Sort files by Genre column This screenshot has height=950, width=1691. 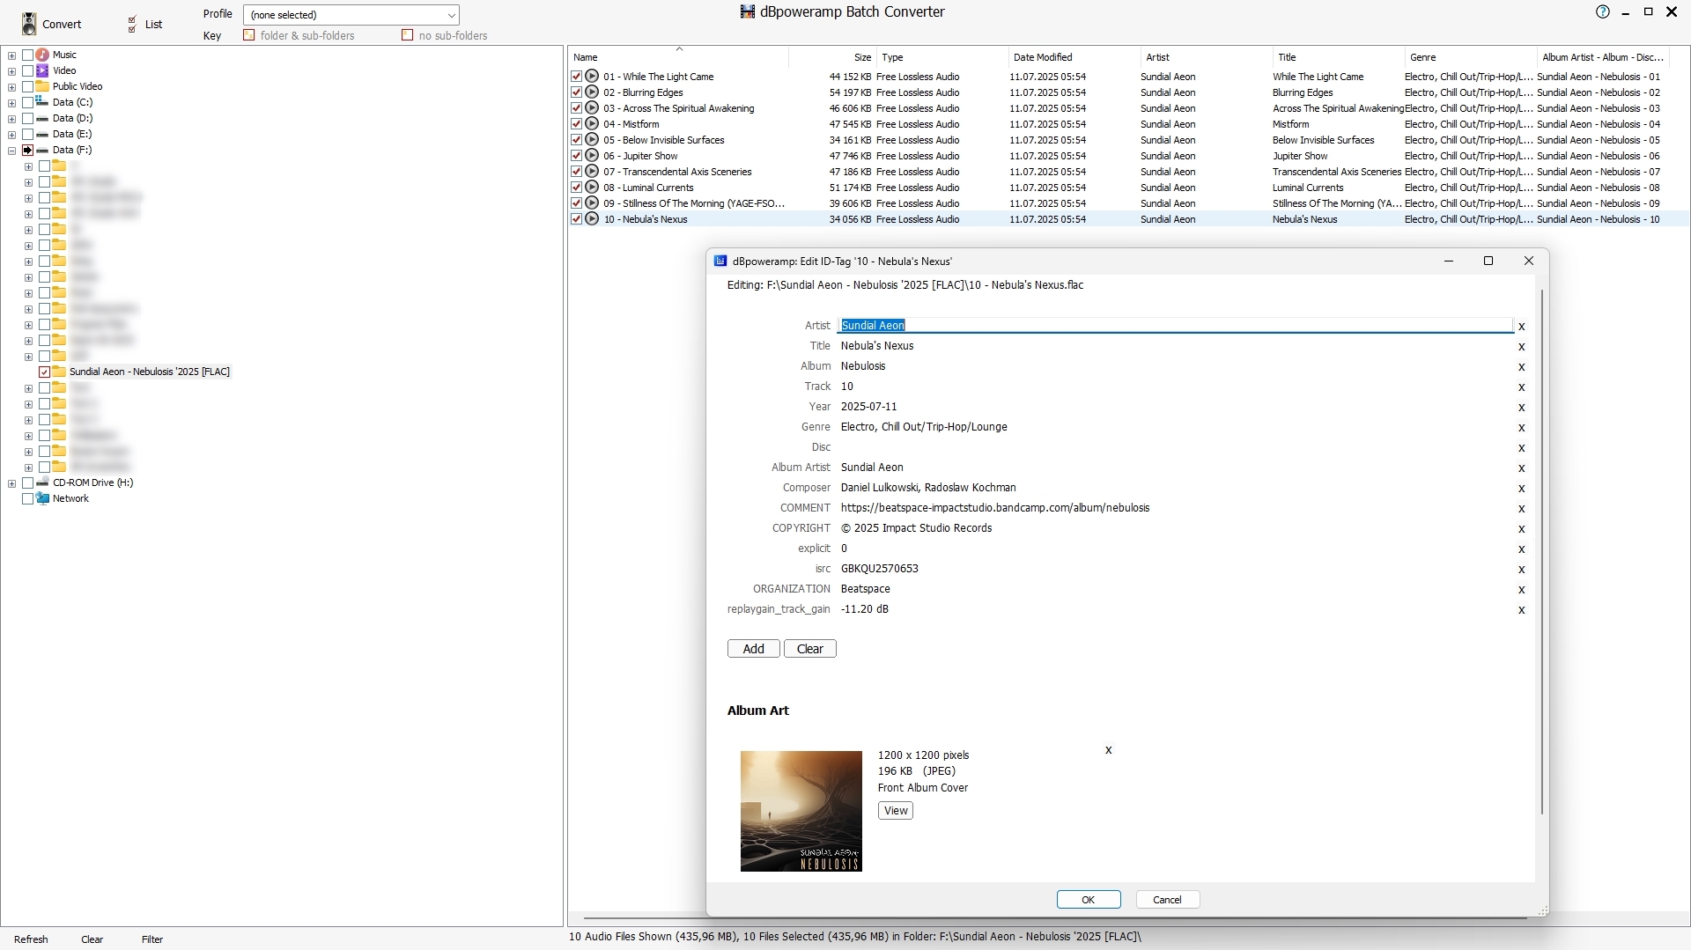coord(1470,57)
